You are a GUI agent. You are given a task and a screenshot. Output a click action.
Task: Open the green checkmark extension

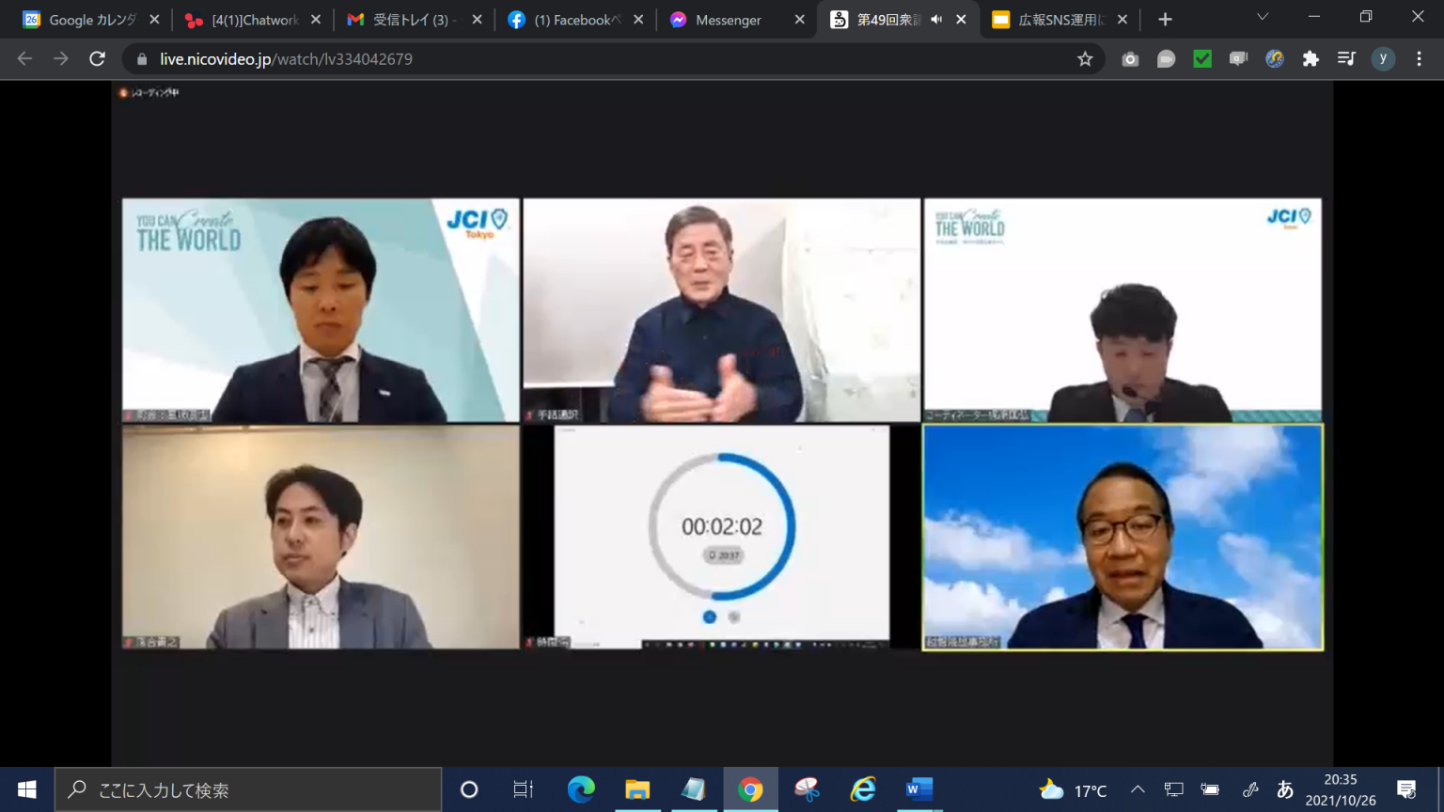[1202, 59]
